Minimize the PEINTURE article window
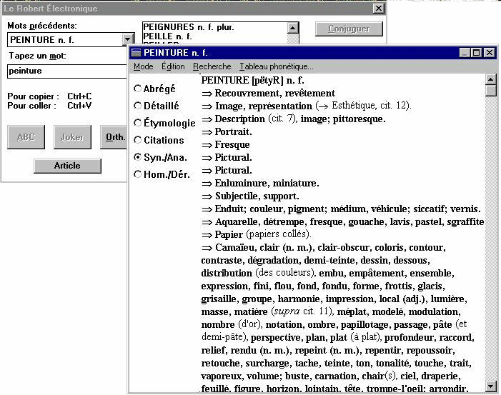This screenshot has width=501, height=395. click(x=464, y=53)
